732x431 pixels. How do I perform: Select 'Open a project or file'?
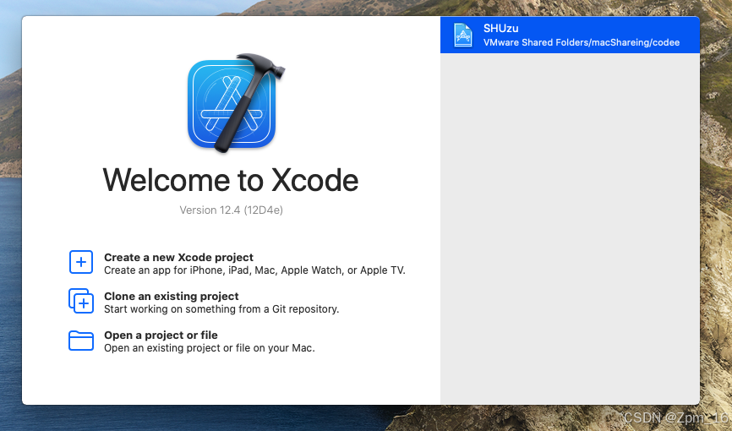click(161, 335)
